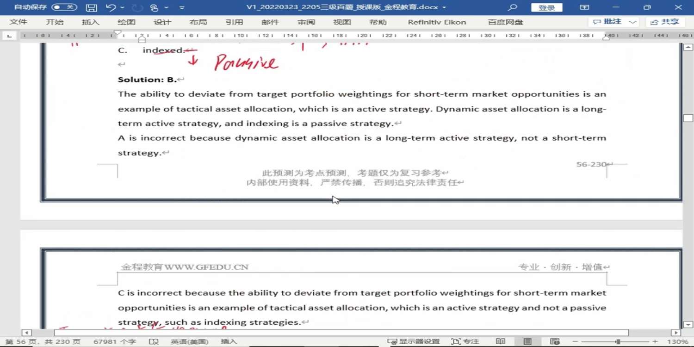Switch to Print Layout view icon
The width and height of the screenshot is (694, 347).
point(527,341)
